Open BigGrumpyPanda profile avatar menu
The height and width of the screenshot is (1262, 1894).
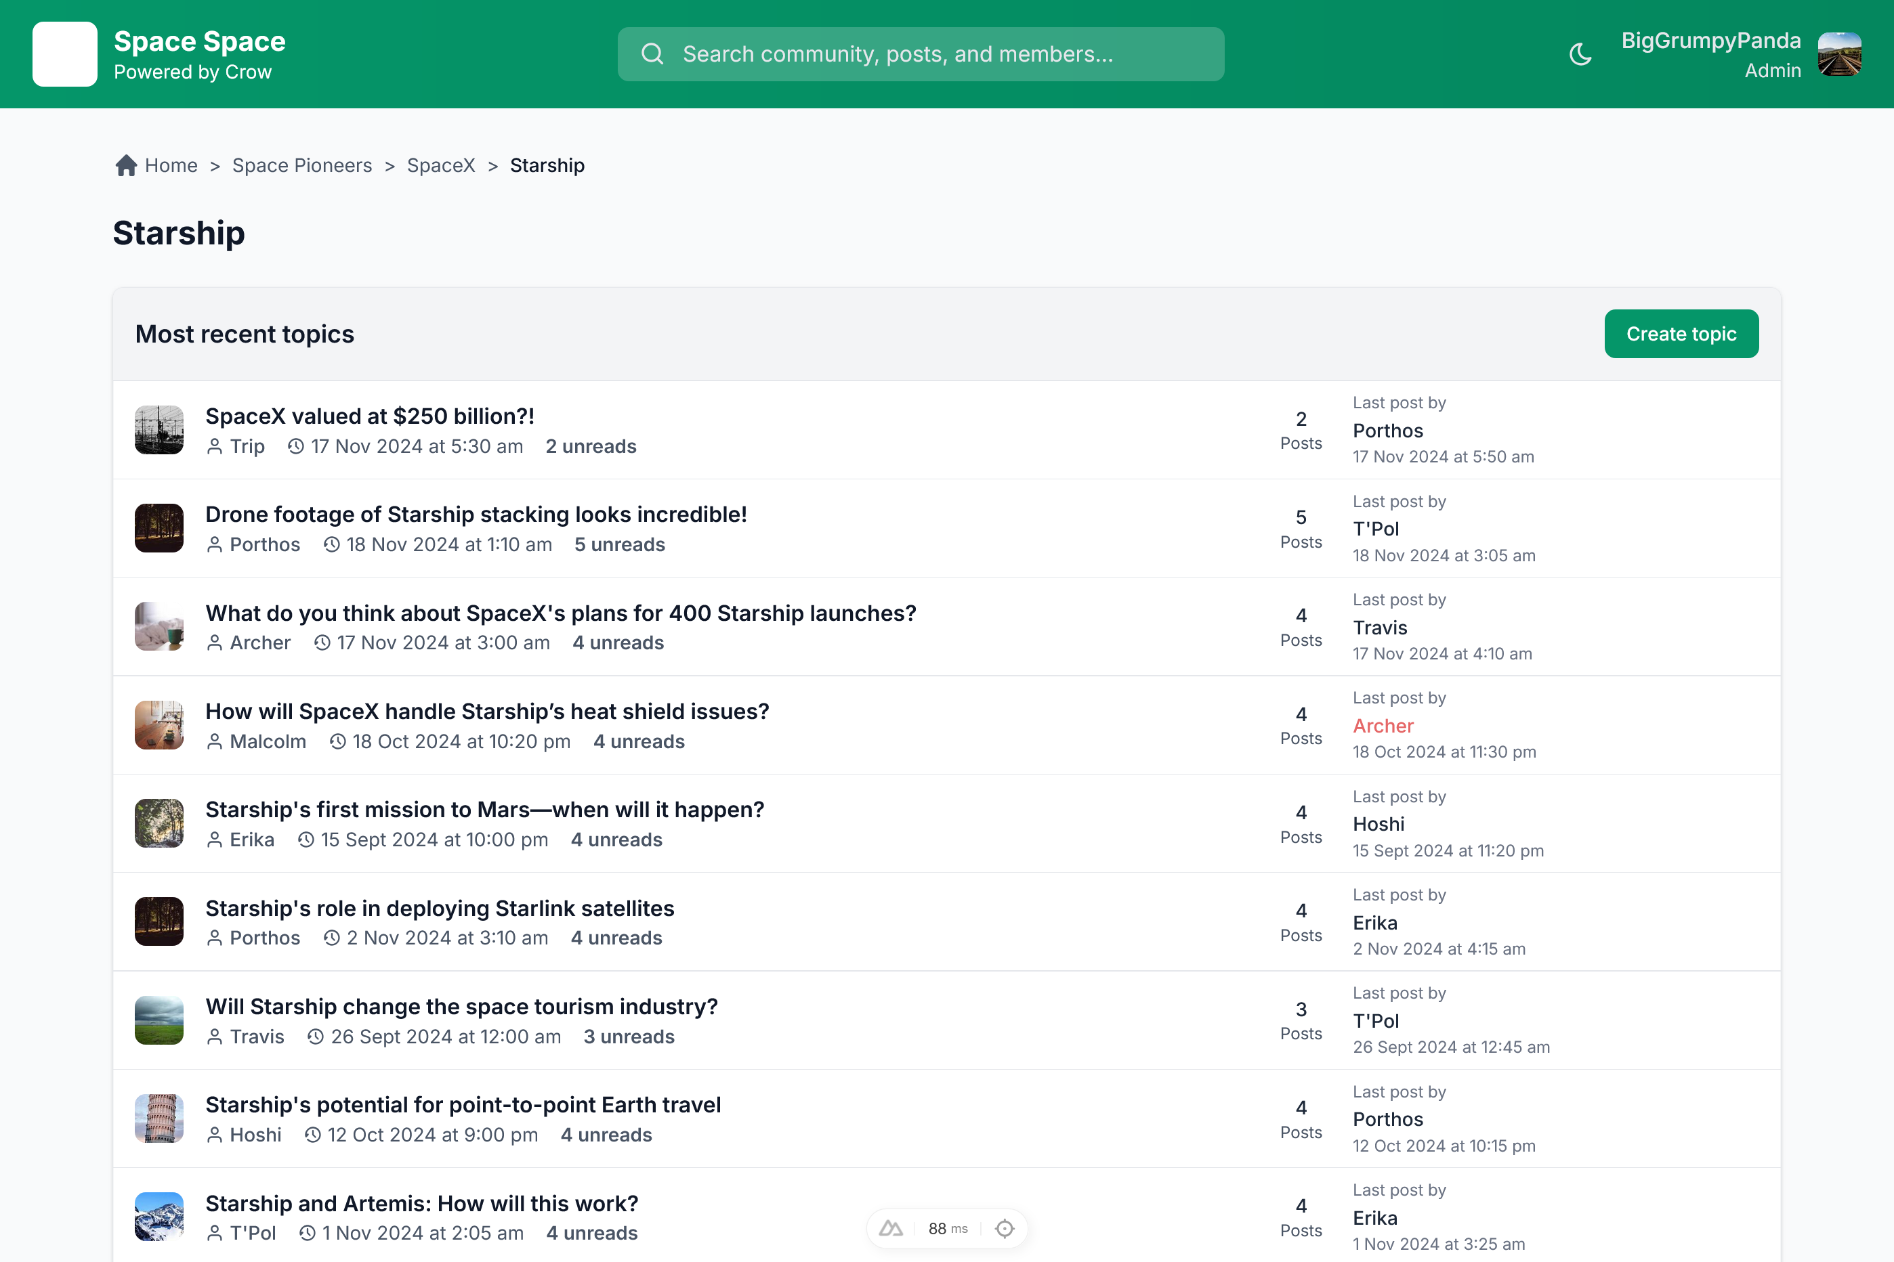point(1839,54)
